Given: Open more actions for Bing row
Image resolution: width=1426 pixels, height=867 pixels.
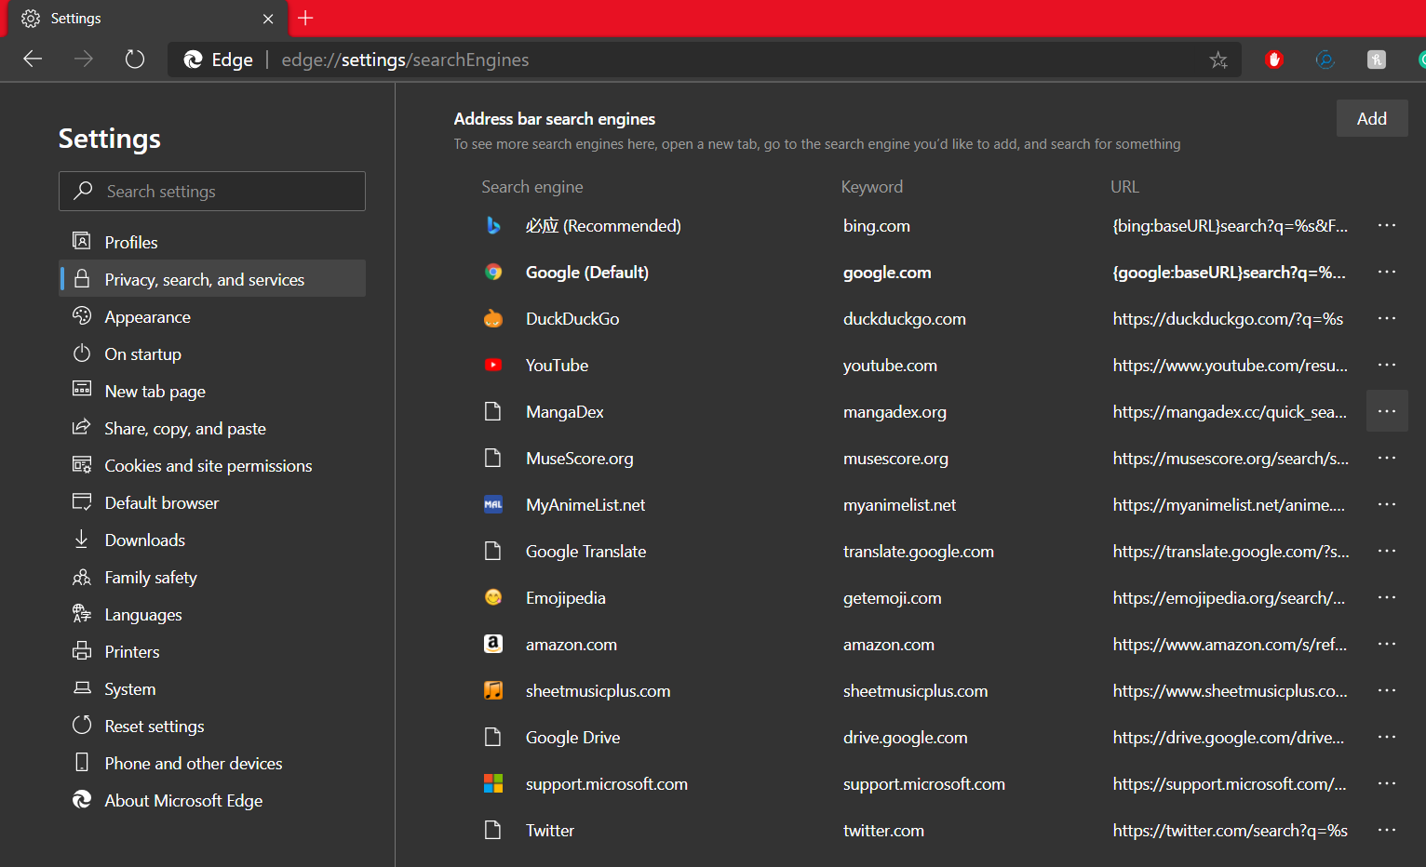Looking at the screenshot, I should click(x=1387, y=225).
